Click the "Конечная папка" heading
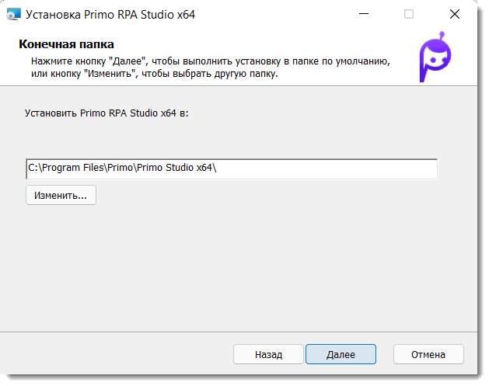 coord(66,45)
